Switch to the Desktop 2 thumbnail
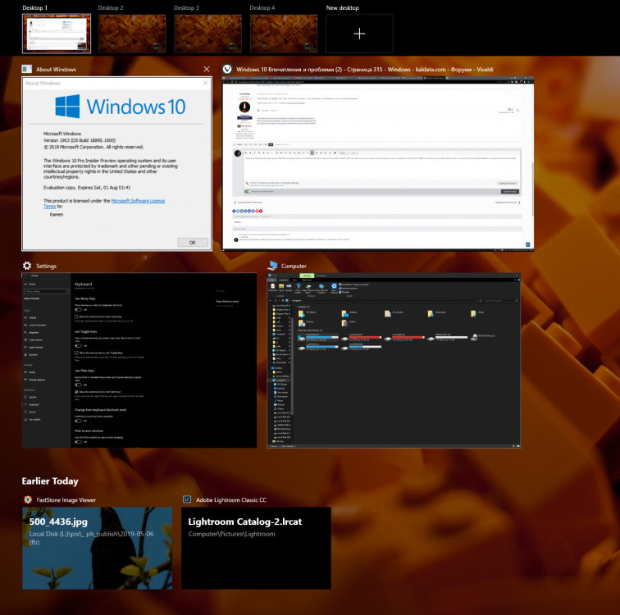 click(132, 34)
